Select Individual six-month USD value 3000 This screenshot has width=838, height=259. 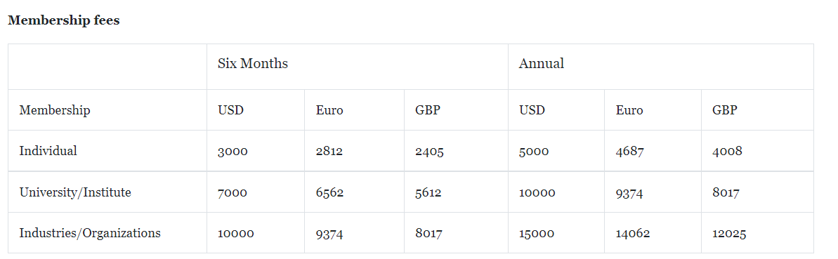point(233,152)
